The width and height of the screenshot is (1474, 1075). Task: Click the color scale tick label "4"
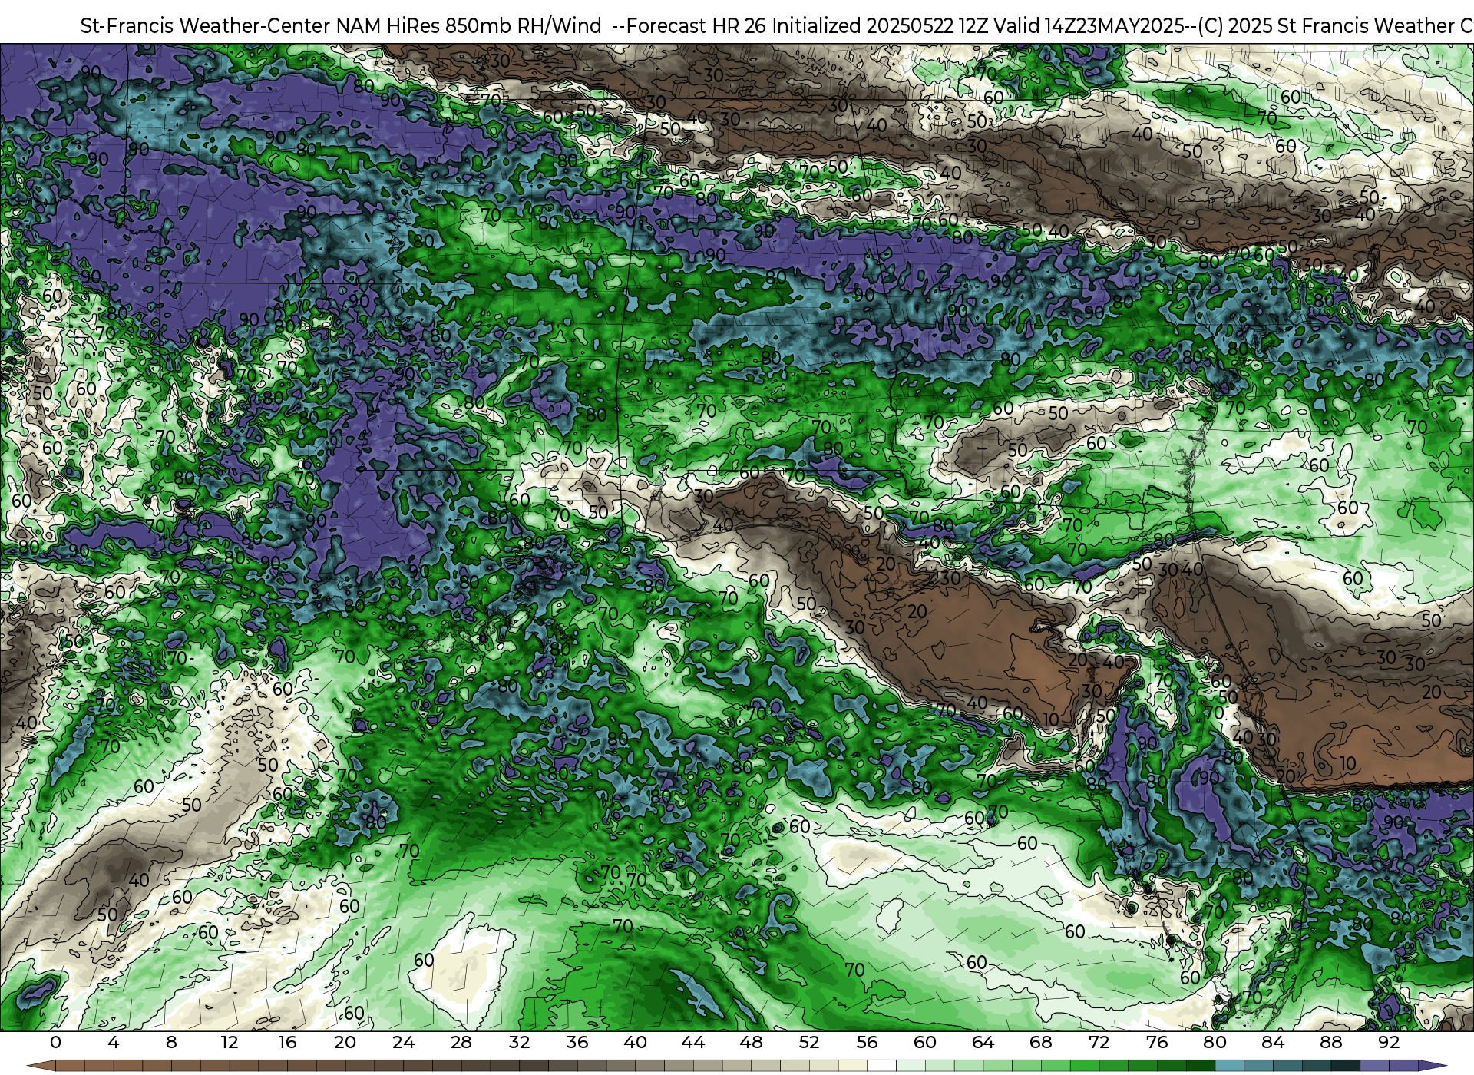coord(114,1043)
